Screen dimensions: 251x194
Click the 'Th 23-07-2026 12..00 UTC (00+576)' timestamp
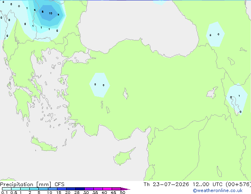point(197,184)
